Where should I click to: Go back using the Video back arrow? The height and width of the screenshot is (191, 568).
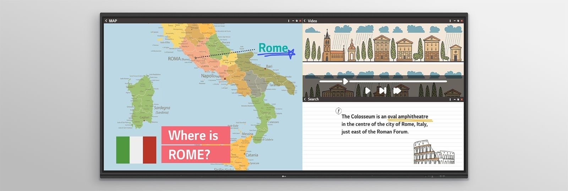click(x=305, y=21)
